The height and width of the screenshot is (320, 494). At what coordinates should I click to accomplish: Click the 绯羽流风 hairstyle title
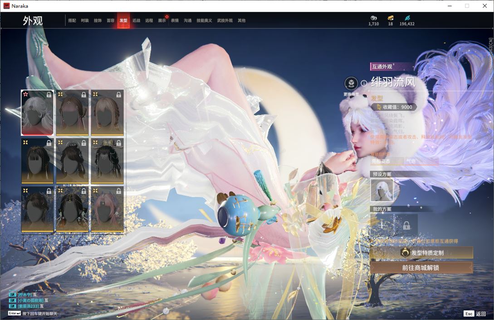click(x=393, y=82)
